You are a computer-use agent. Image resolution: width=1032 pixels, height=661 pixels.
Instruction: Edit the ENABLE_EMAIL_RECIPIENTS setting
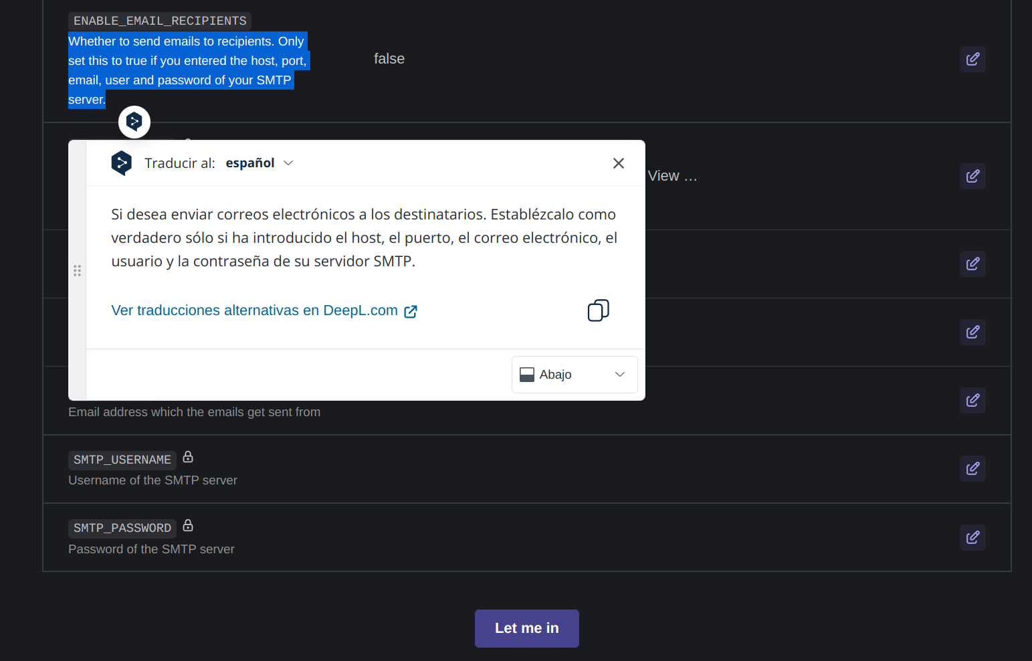(x=972, y=60)
